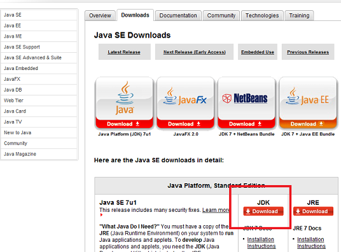Open the Learn more link

(x=216, y=210)
